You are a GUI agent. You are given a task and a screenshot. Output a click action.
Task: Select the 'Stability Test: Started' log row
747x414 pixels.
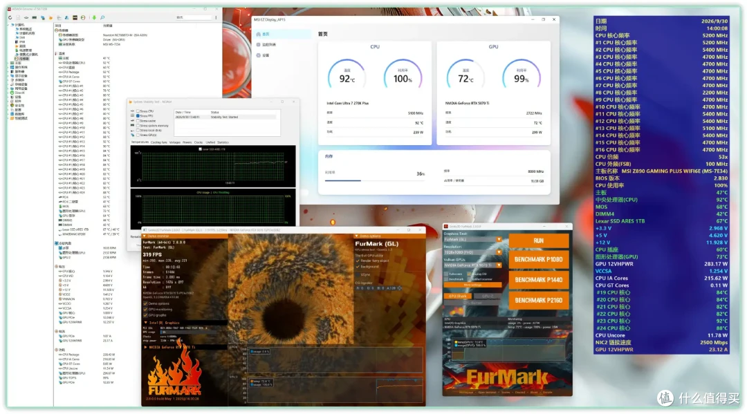(x=225, y=117)
